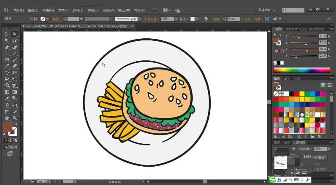Image resolution: width=336 pixels, height=185 pixels.
Task: Click the 制作蒙版 button
Action: [319, 157]
